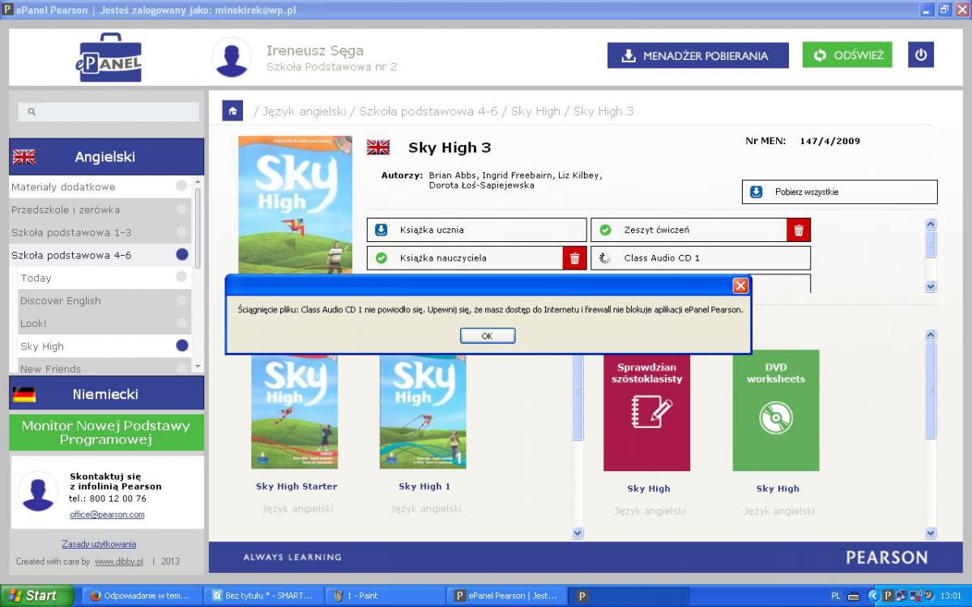The image size is (972, 607).
Task: Click the large Sky High 3 cover image
Action: [295, 205]
